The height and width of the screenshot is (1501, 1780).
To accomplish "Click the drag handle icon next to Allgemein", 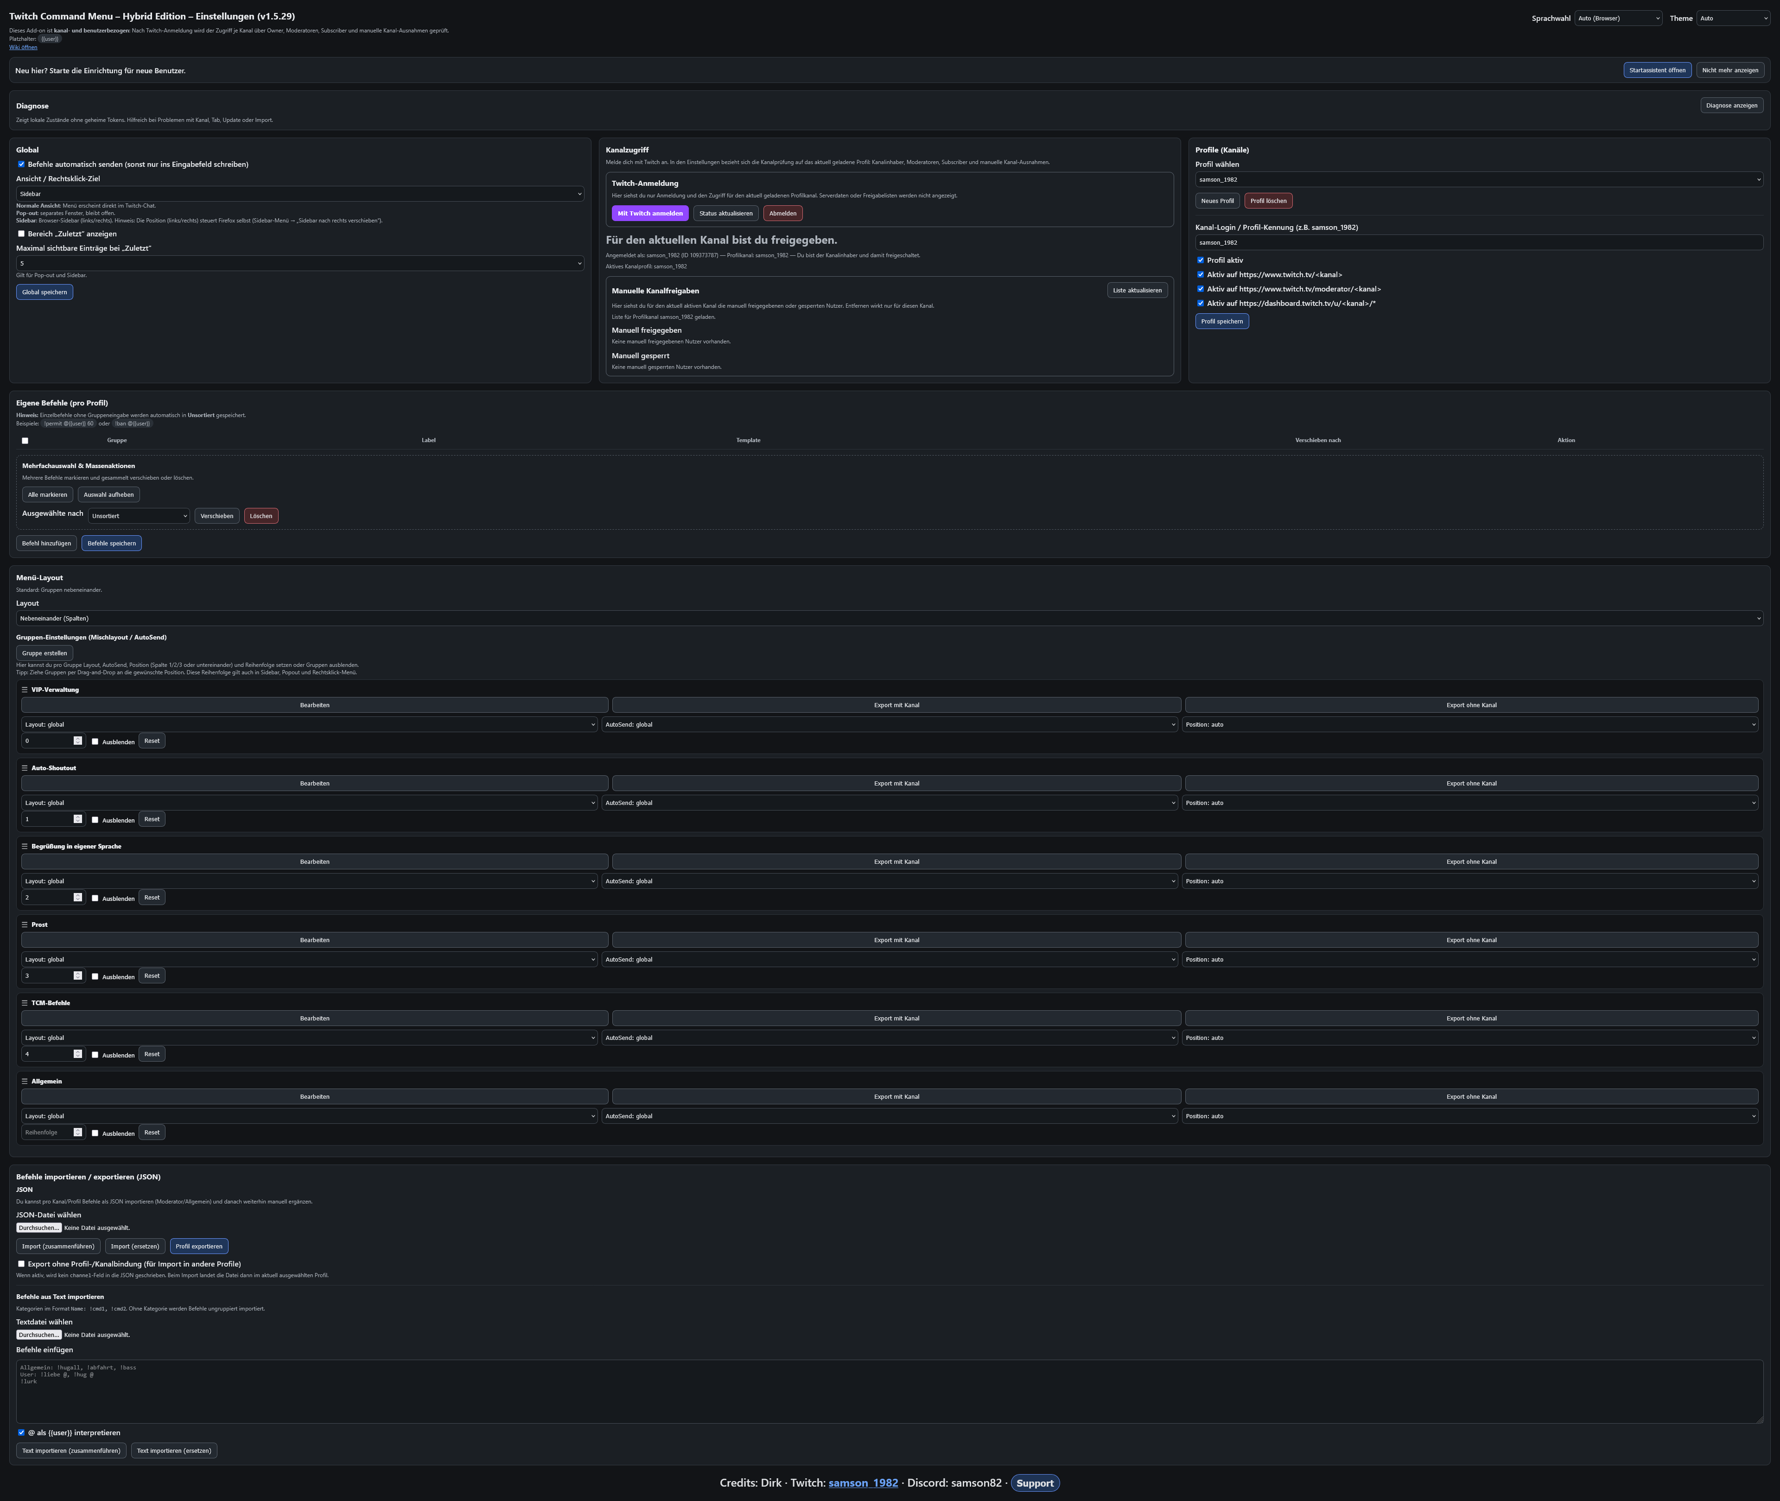I will click(x=25, y=1082).
